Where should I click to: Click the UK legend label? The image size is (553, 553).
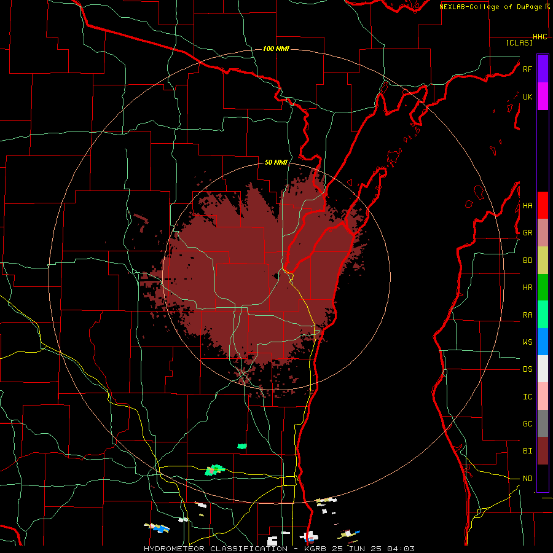tap(527, 96)
